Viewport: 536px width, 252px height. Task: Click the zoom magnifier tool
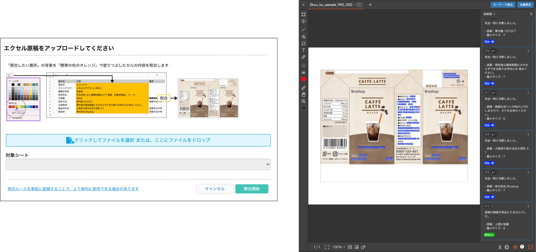(x=303, y=101)
